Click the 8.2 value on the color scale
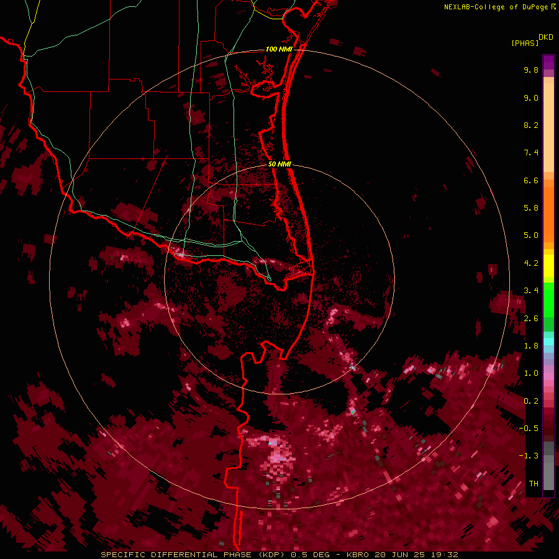 [531, 125]
